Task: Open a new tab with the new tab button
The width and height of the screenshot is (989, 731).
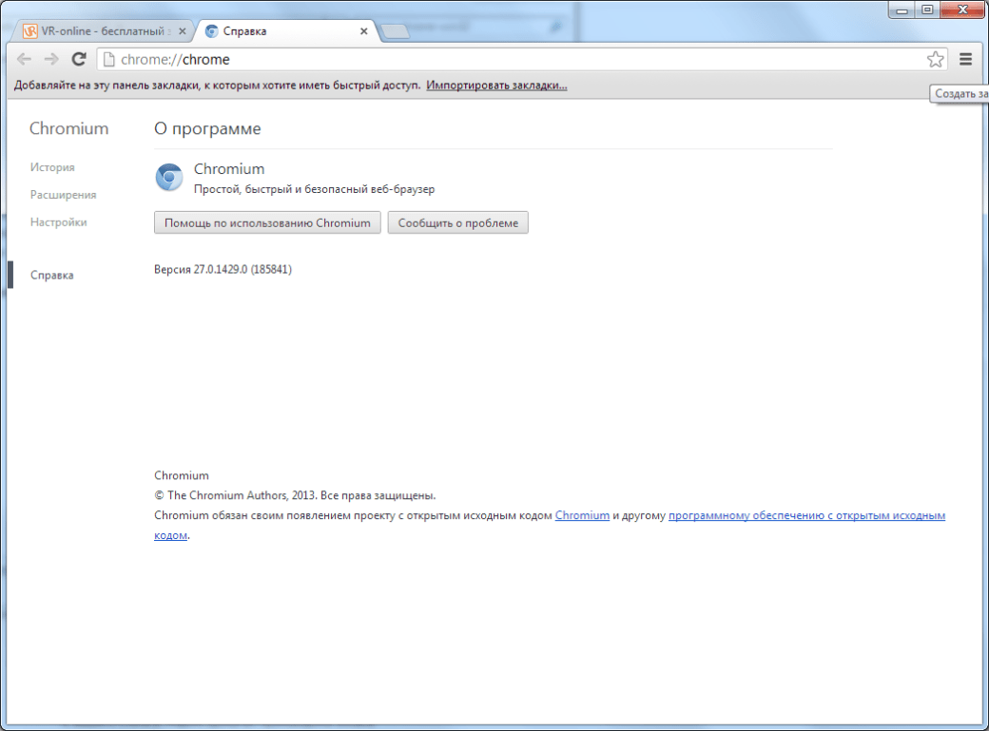Action: (396, 31)
